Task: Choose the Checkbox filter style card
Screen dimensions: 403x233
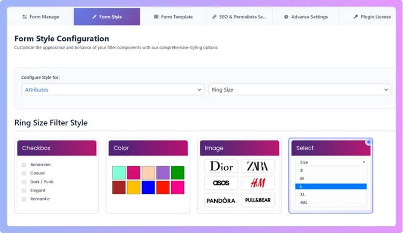Action: [x=57, y=176]
